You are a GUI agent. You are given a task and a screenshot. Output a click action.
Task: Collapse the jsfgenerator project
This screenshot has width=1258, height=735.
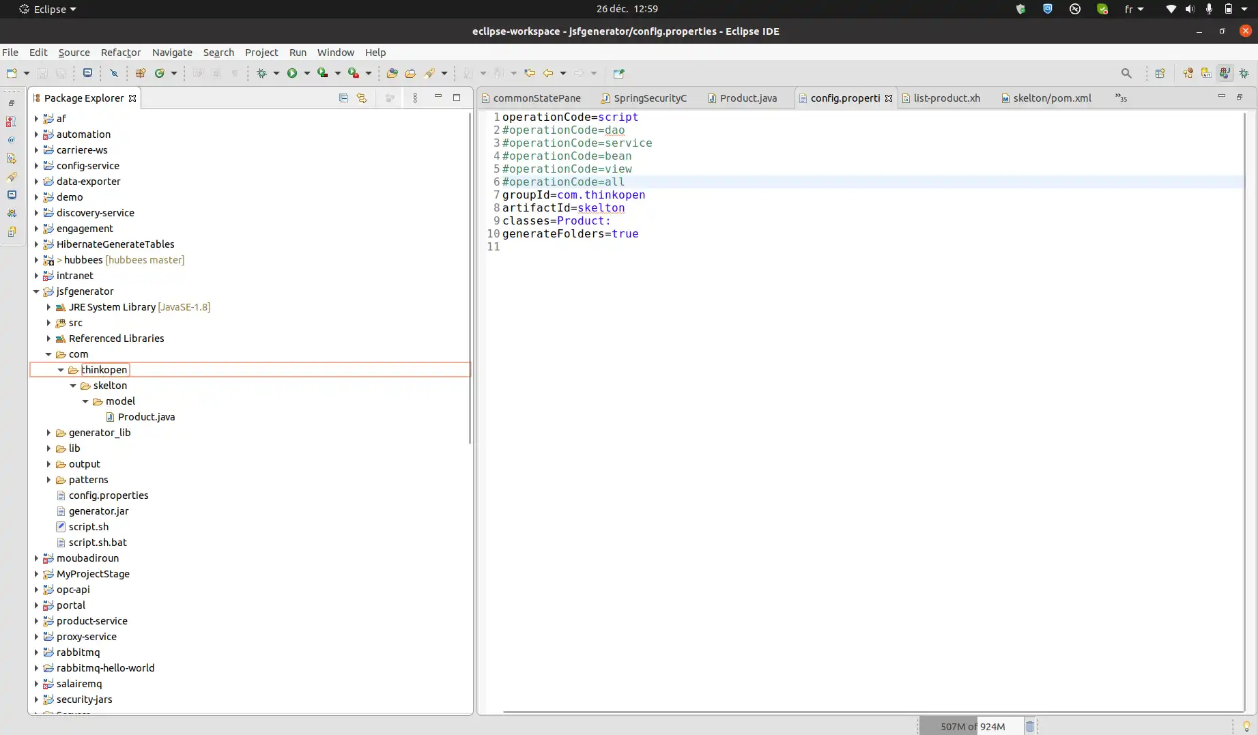click(36, 291)
